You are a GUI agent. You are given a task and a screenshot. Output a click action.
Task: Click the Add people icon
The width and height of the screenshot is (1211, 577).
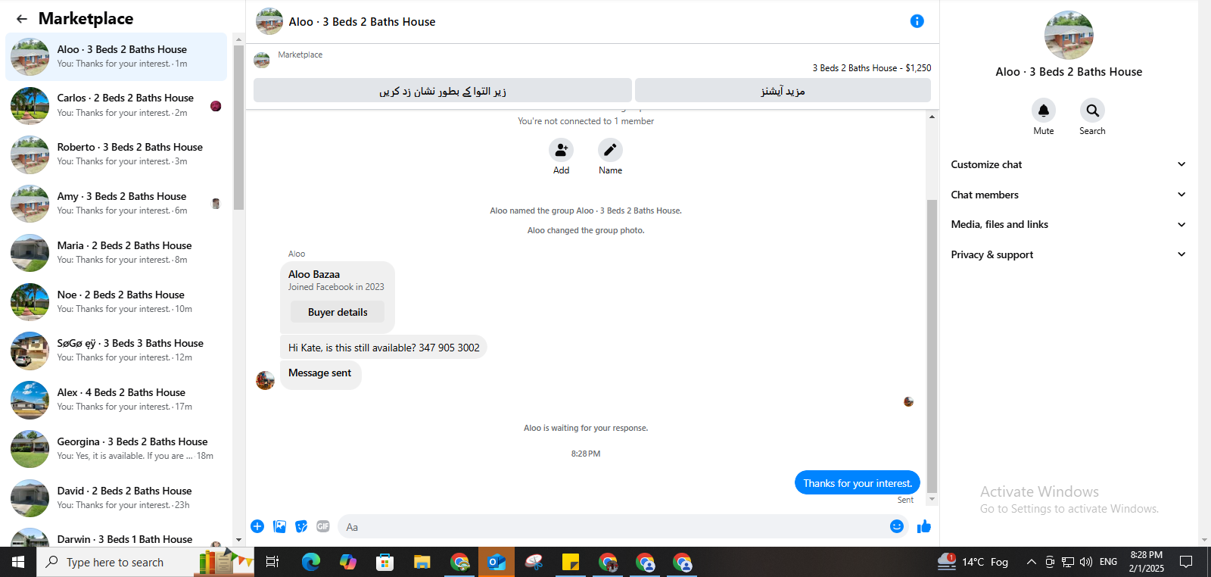[x=561, y=150]
